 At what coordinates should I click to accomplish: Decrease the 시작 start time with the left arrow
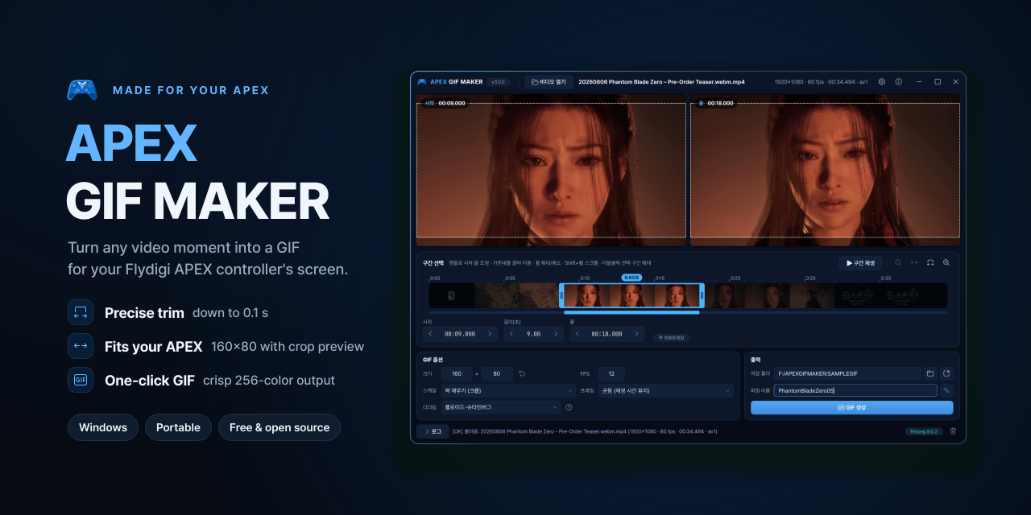(x=430, y=334)
